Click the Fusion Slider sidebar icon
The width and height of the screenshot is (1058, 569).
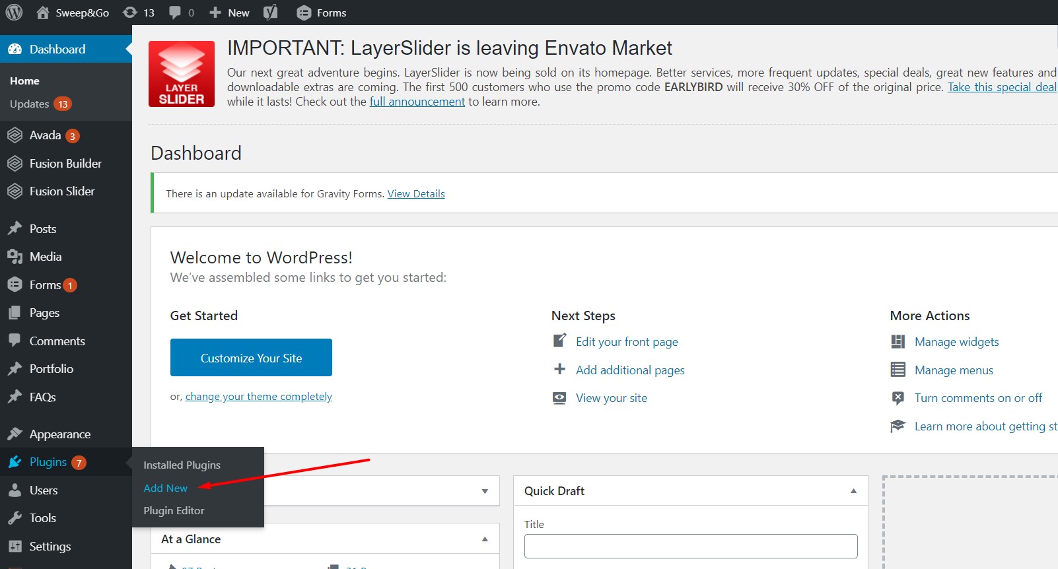(15, 191)
